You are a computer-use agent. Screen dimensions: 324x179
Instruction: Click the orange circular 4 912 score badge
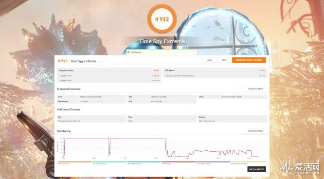[x=162, y=19]
